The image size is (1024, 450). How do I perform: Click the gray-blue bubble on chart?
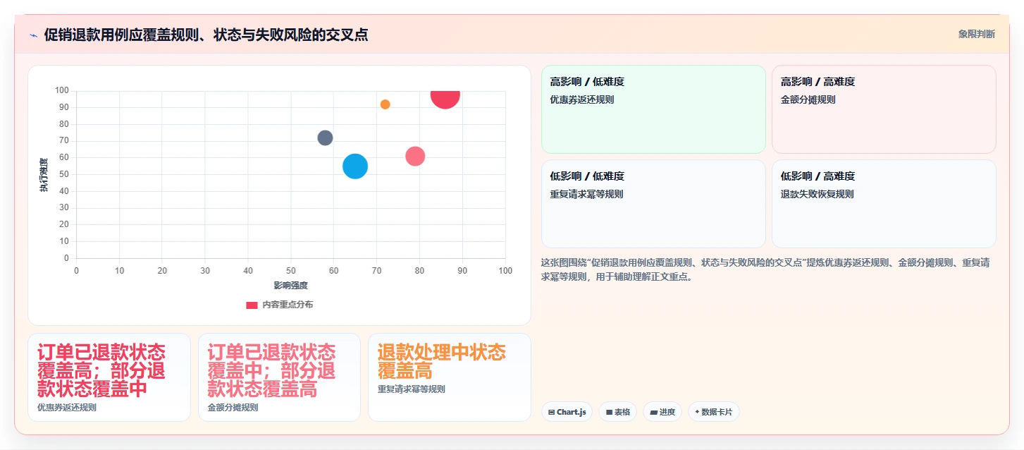325,138
